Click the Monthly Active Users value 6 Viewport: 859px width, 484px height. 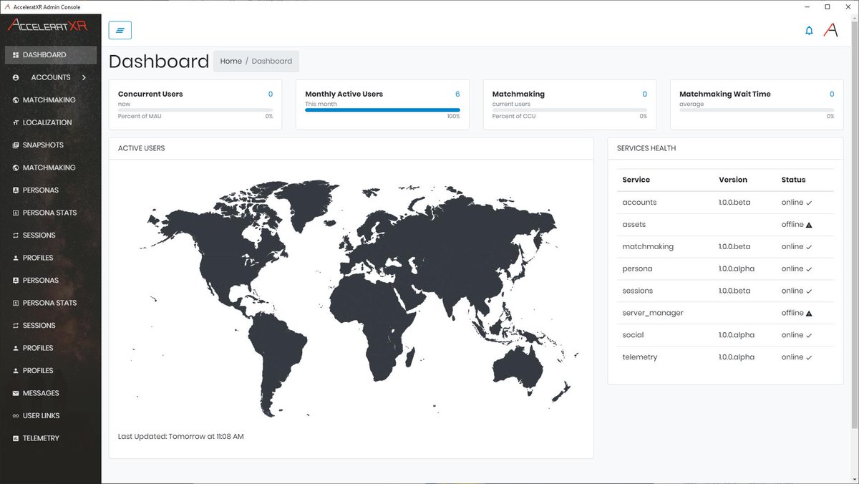pyautogui.click(x=457, y=94)
